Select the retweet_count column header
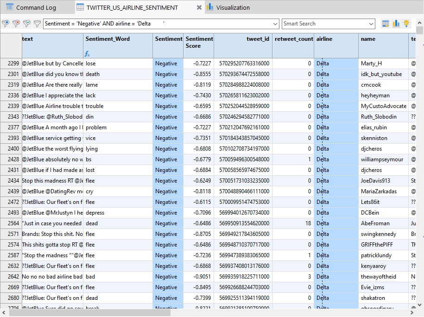 293,46
